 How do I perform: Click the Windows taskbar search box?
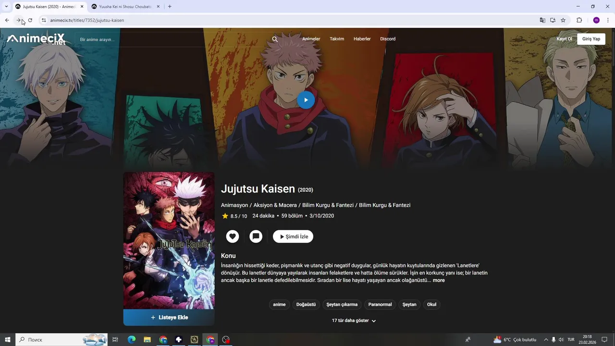point(61,340)
